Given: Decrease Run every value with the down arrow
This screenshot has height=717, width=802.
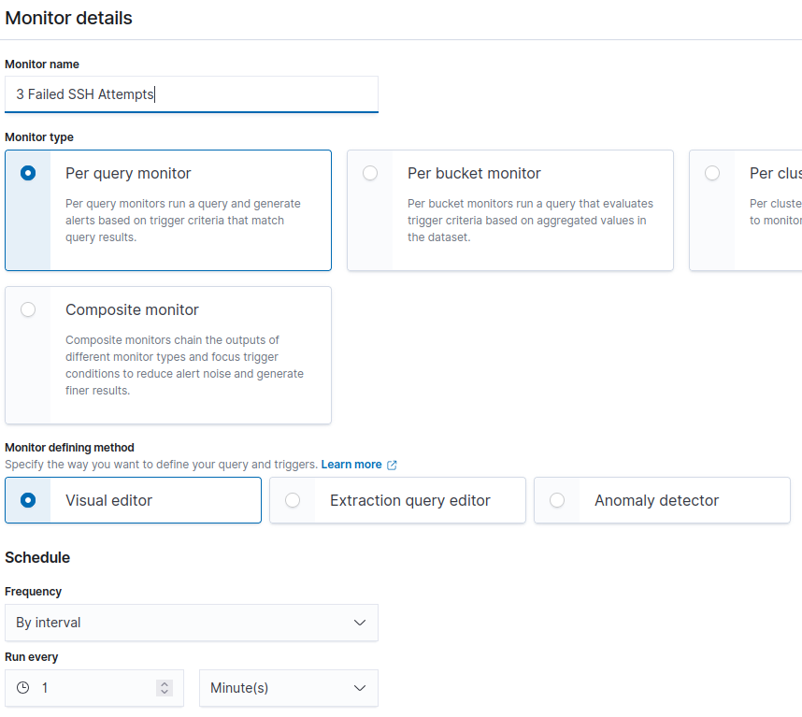Looking at the screenshot, I should point(165,692).
